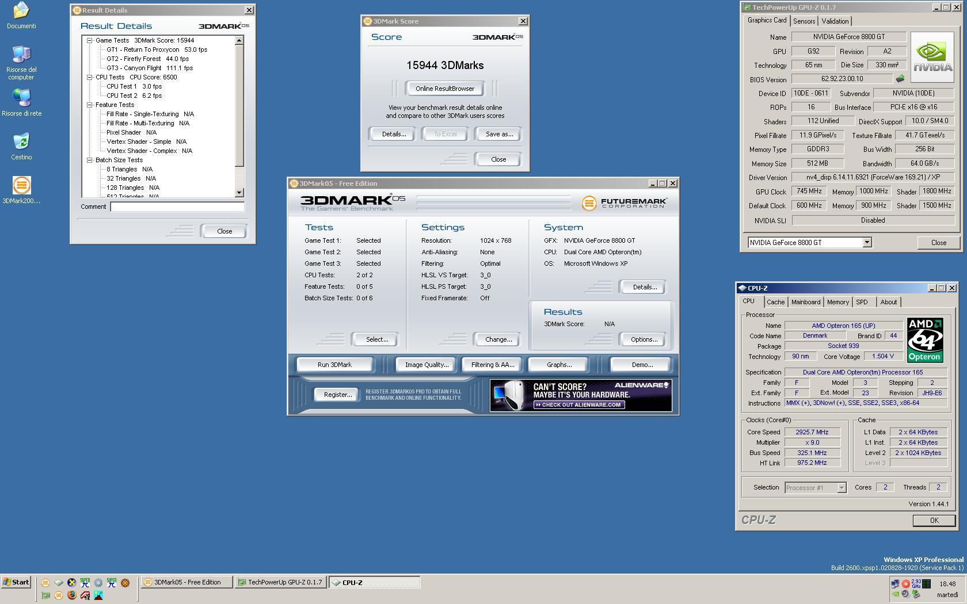Screen dimensions: 967x604
Task: Open Risorse di rete desktop icon
Action: 21,102
